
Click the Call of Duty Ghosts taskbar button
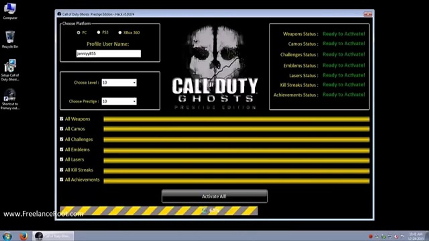(x=53, y=236)
